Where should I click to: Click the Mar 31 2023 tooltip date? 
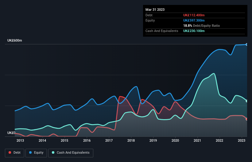click(155, 10)
